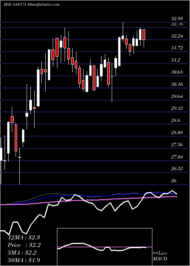Click the MACD inset chart panel
The width and height of the screenshot is (190, 266).
[x=104, y=247]
